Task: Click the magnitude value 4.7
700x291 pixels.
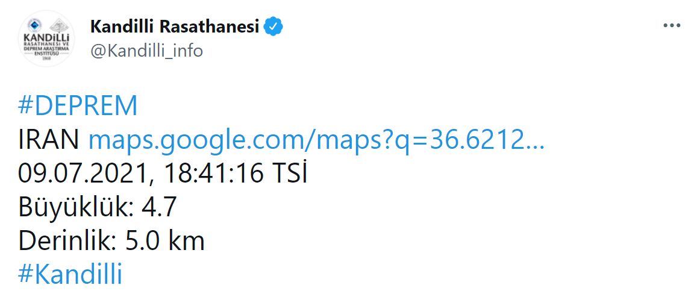Action: click(x=158, y=208)
